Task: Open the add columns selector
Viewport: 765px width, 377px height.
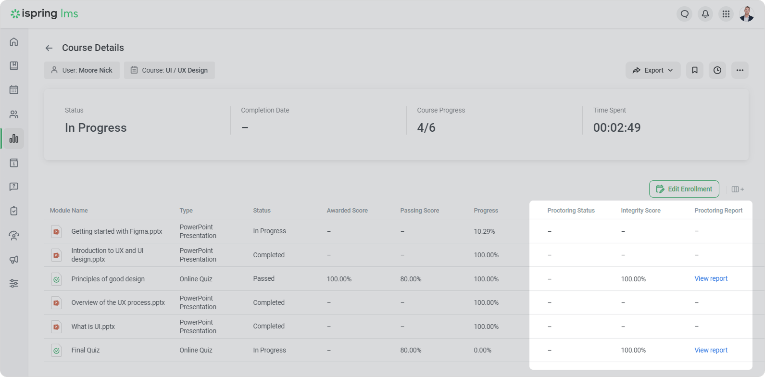Action: 737,189
